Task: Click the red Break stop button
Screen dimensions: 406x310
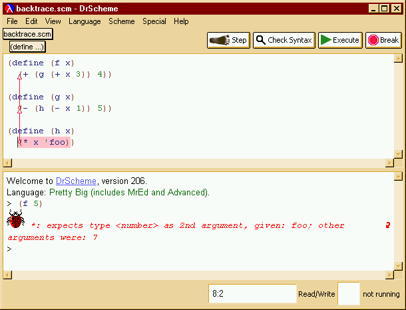Action: pyautogui.click(x=383, y=40)
